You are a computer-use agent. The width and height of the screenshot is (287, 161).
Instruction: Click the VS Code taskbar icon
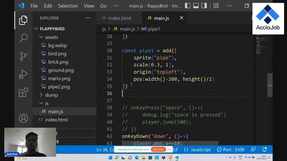tap(177, 157)
